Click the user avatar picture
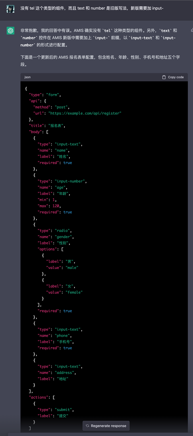Screen dimensions: 193x436 click(10, 9)
